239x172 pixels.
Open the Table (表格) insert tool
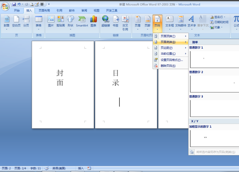[x=39, y=23]
